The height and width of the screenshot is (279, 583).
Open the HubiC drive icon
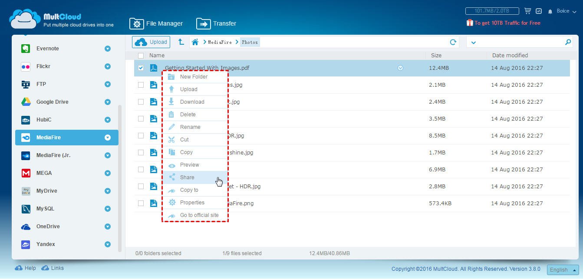(26, 120)
